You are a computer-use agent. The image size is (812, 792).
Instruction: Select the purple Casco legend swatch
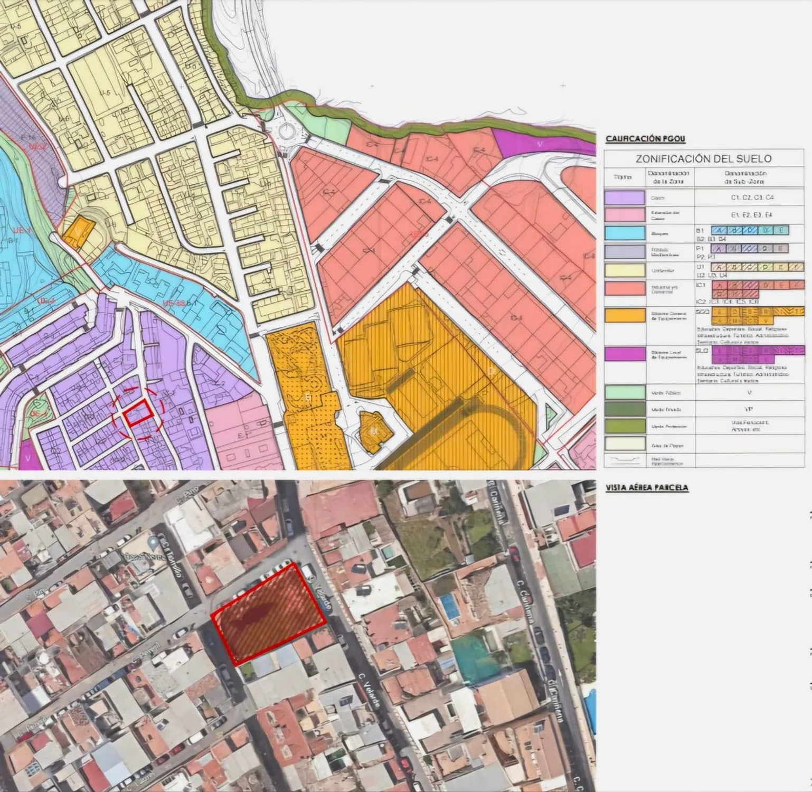tap(625, 197)
